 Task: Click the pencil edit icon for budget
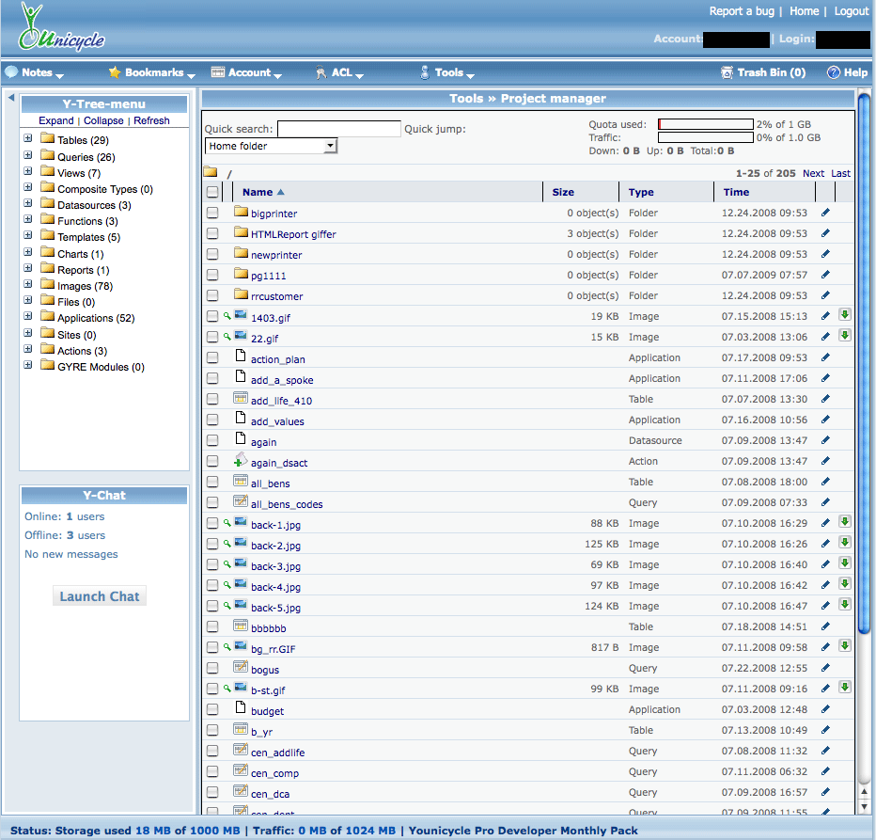[x=825, y=709]
